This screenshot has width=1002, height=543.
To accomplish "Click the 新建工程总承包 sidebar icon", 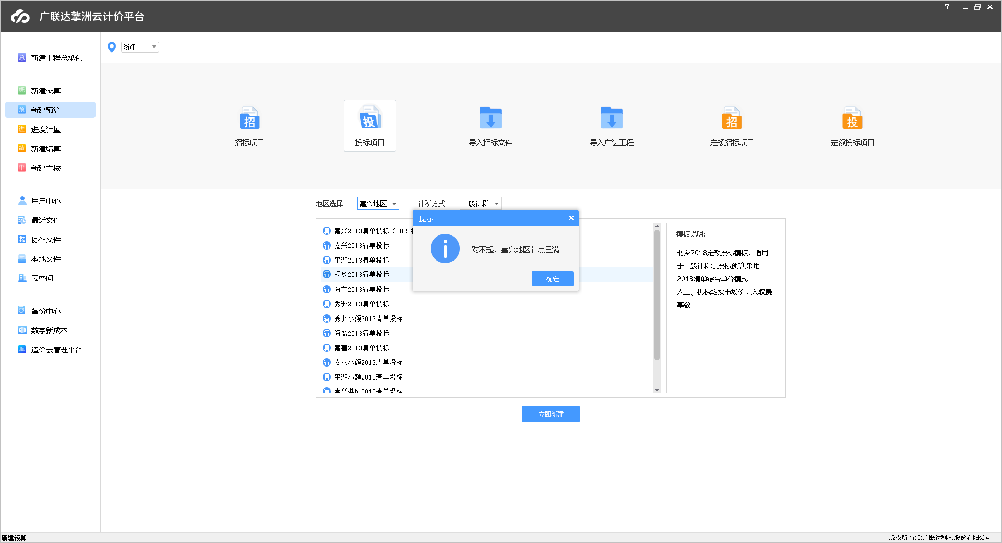I will 21,57.
